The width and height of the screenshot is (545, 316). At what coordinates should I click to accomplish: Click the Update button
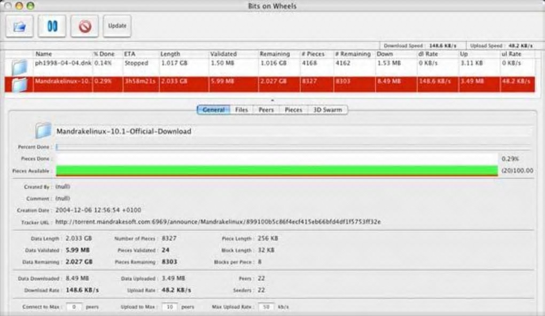click(117, 26)
